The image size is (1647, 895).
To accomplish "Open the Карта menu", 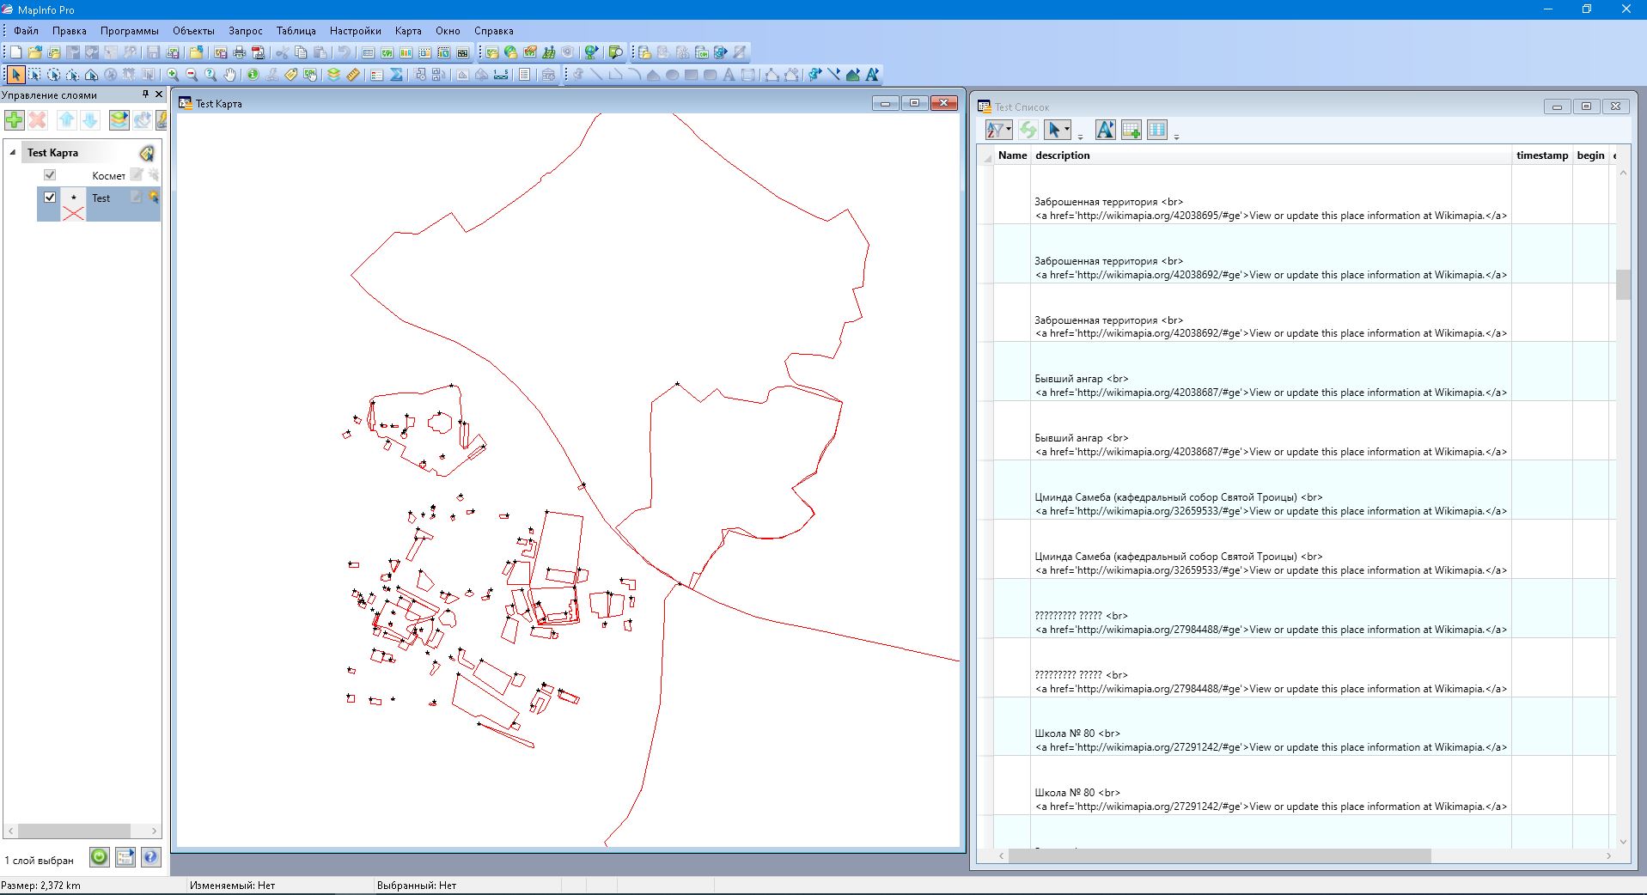I will coord(408,31).
